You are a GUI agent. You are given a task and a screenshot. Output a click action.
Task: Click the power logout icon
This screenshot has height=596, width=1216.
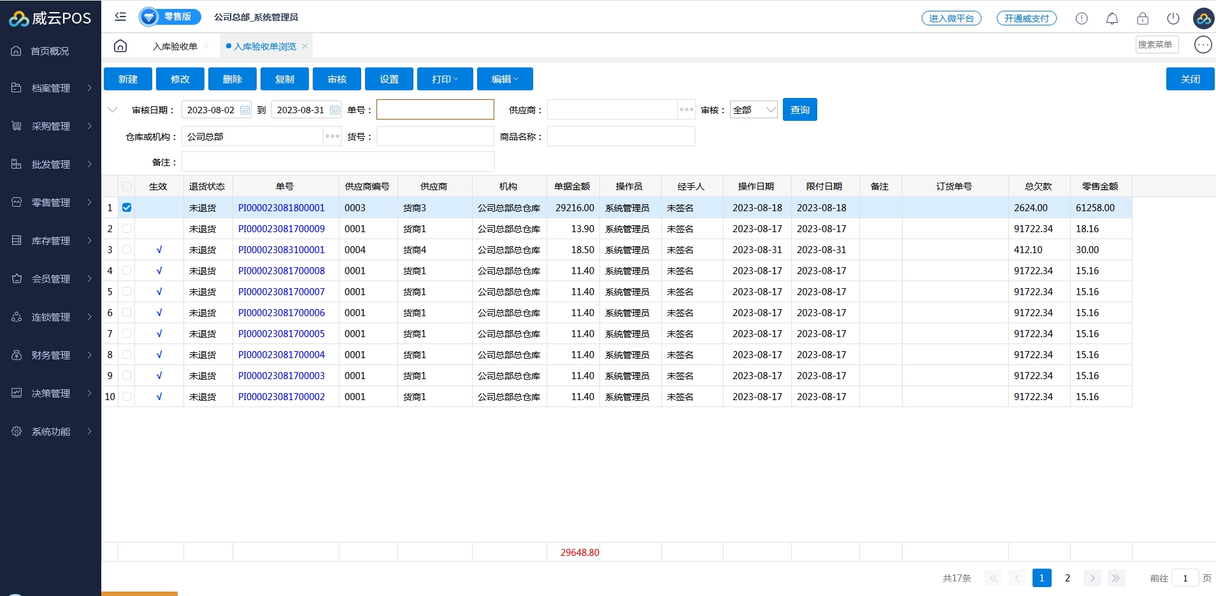coord(1173,18)
